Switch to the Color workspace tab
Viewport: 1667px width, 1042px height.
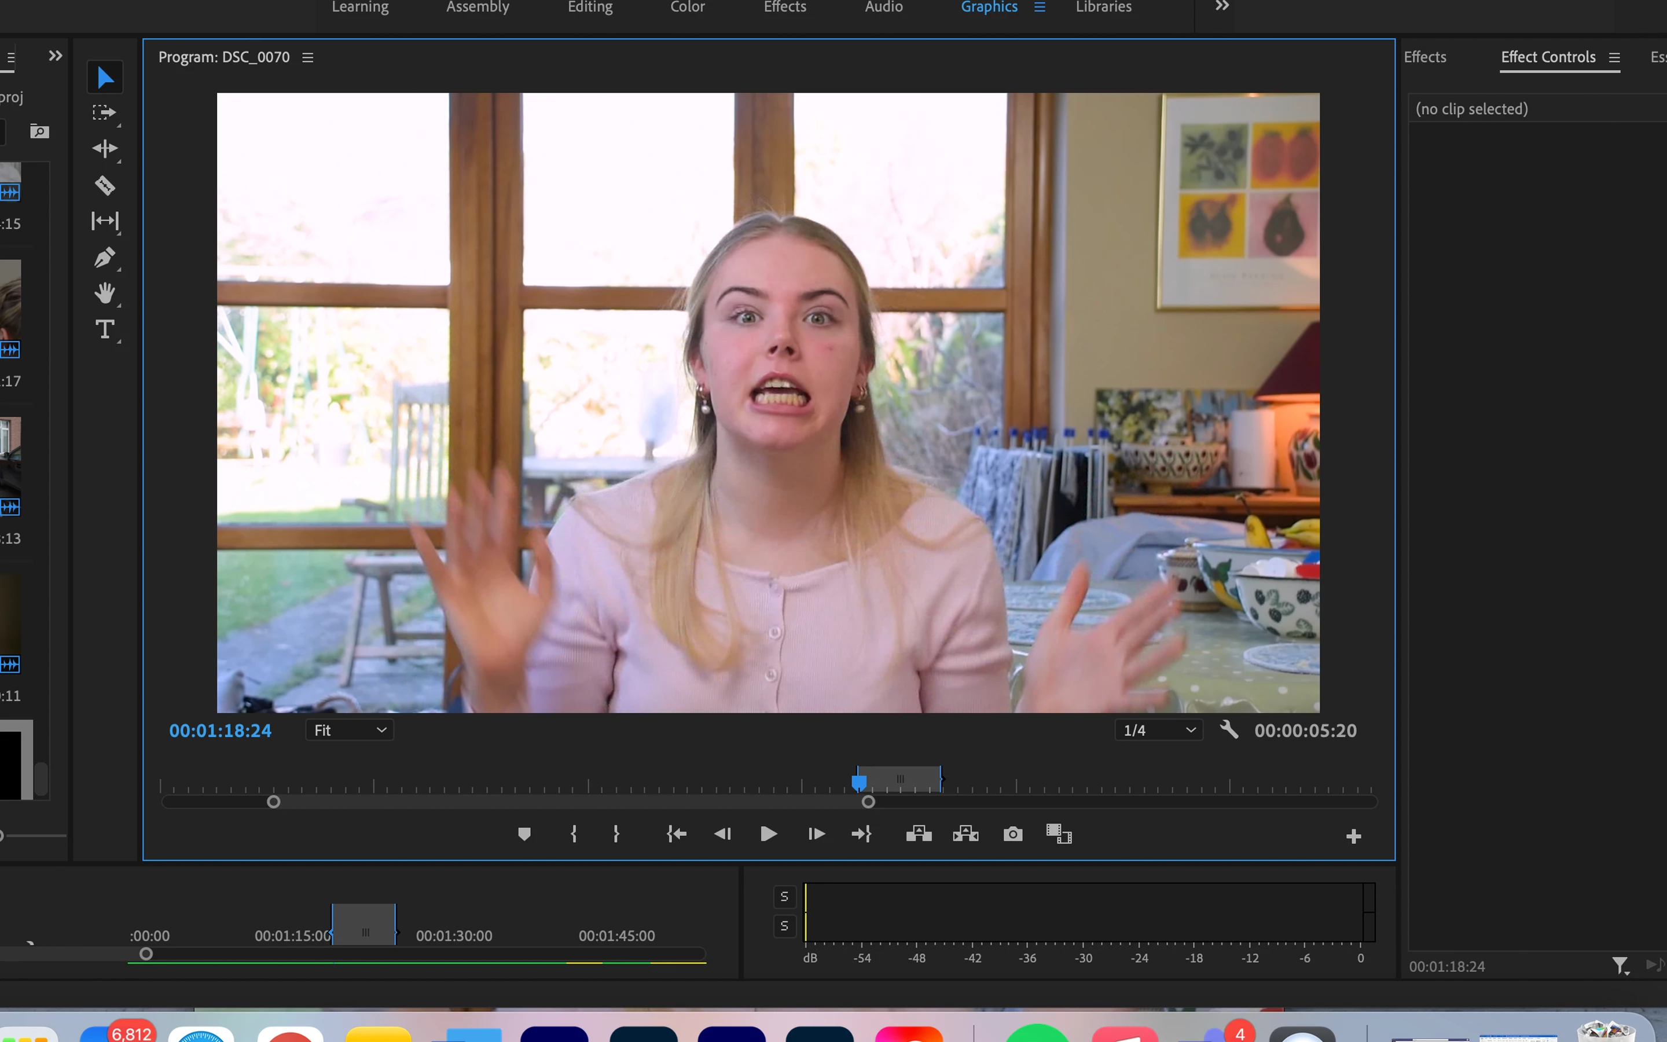pyautogui.click(x=687, y=7)
